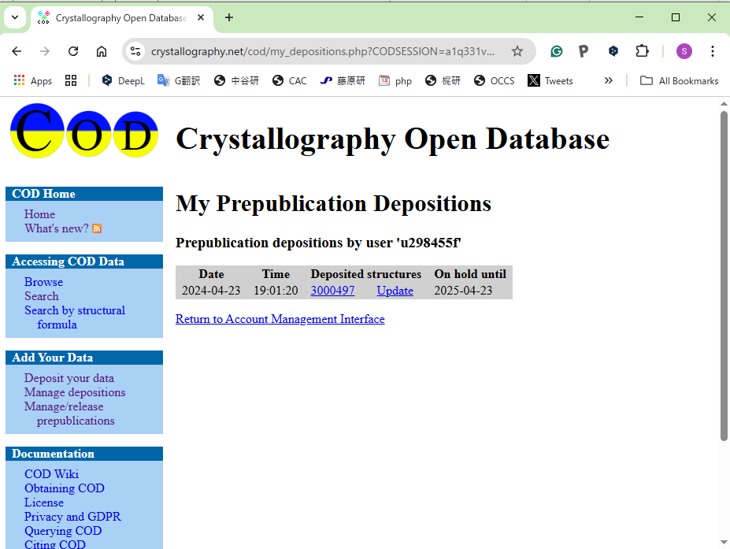Open the All Bookmarks folder

680,80
